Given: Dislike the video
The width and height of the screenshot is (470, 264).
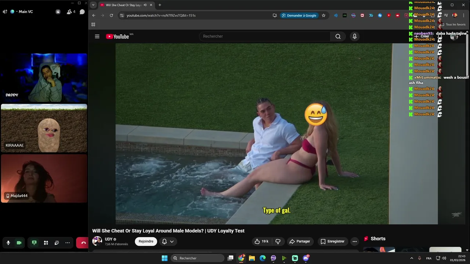Looking at the screenshot, I should point(278,241).
